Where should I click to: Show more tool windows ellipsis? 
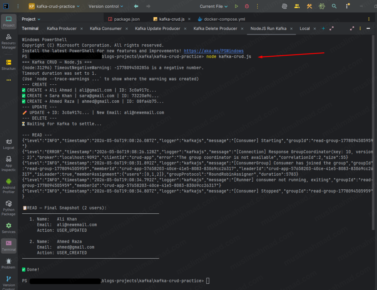(x=9, y=80)
